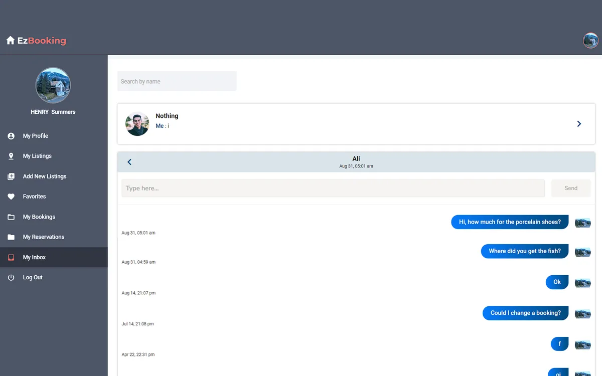Expand the Nothing conversation with the chevron arrow

pos(579,124)
